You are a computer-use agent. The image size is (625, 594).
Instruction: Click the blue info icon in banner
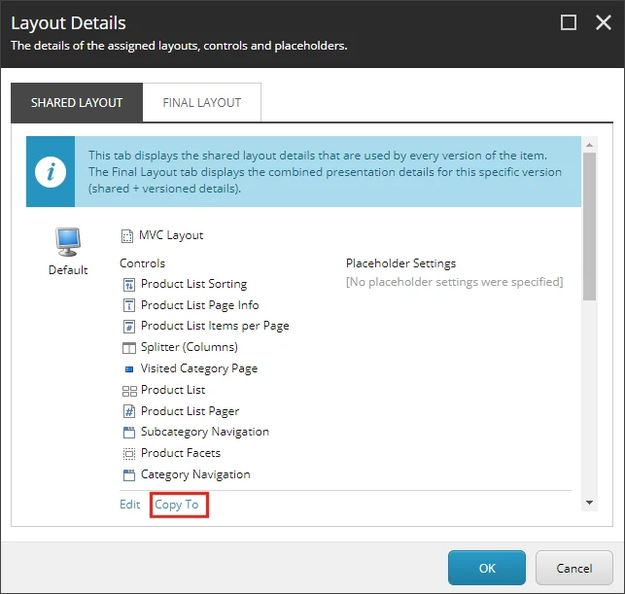coord(51,172)
